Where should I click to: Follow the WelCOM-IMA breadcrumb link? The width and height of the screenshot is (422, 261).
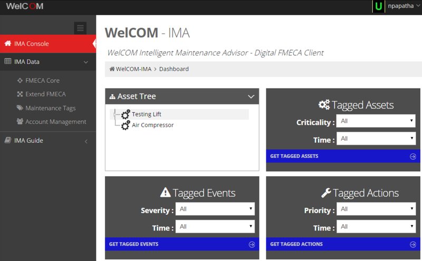[x=133, y=69]
